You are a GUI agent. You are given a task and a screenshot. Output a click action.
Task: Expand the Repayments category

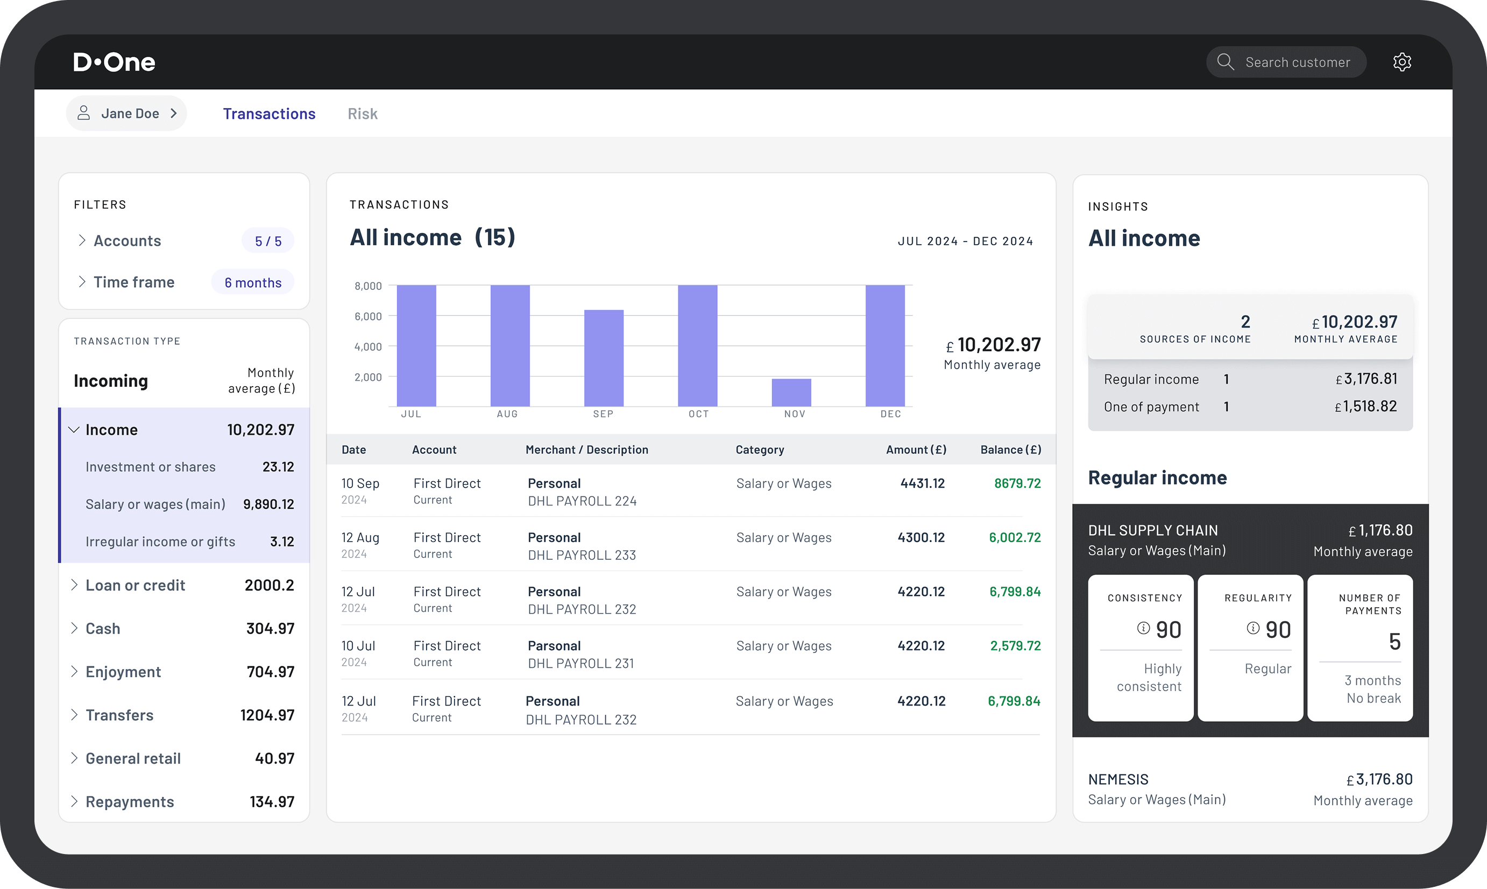(74, 801)
